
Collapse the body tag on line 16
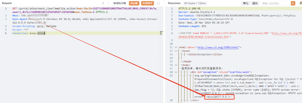pos(176,65)
